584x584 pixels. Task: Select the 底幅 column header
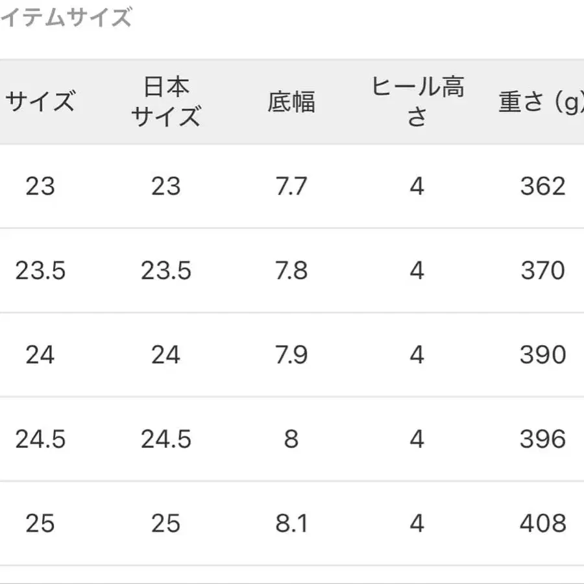coord(291,102)
